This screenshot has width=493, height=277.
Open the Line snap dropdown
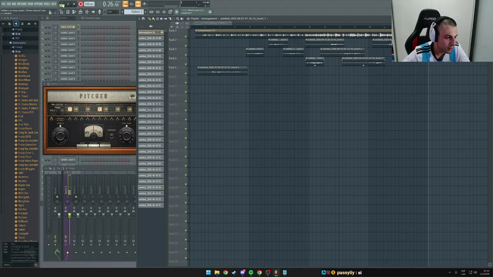(112, 12)
